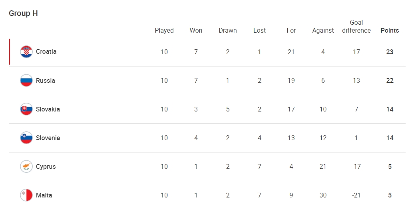Click the Slovakia flag icon
The height and width of the screenshot is (211, 414).
26,109
